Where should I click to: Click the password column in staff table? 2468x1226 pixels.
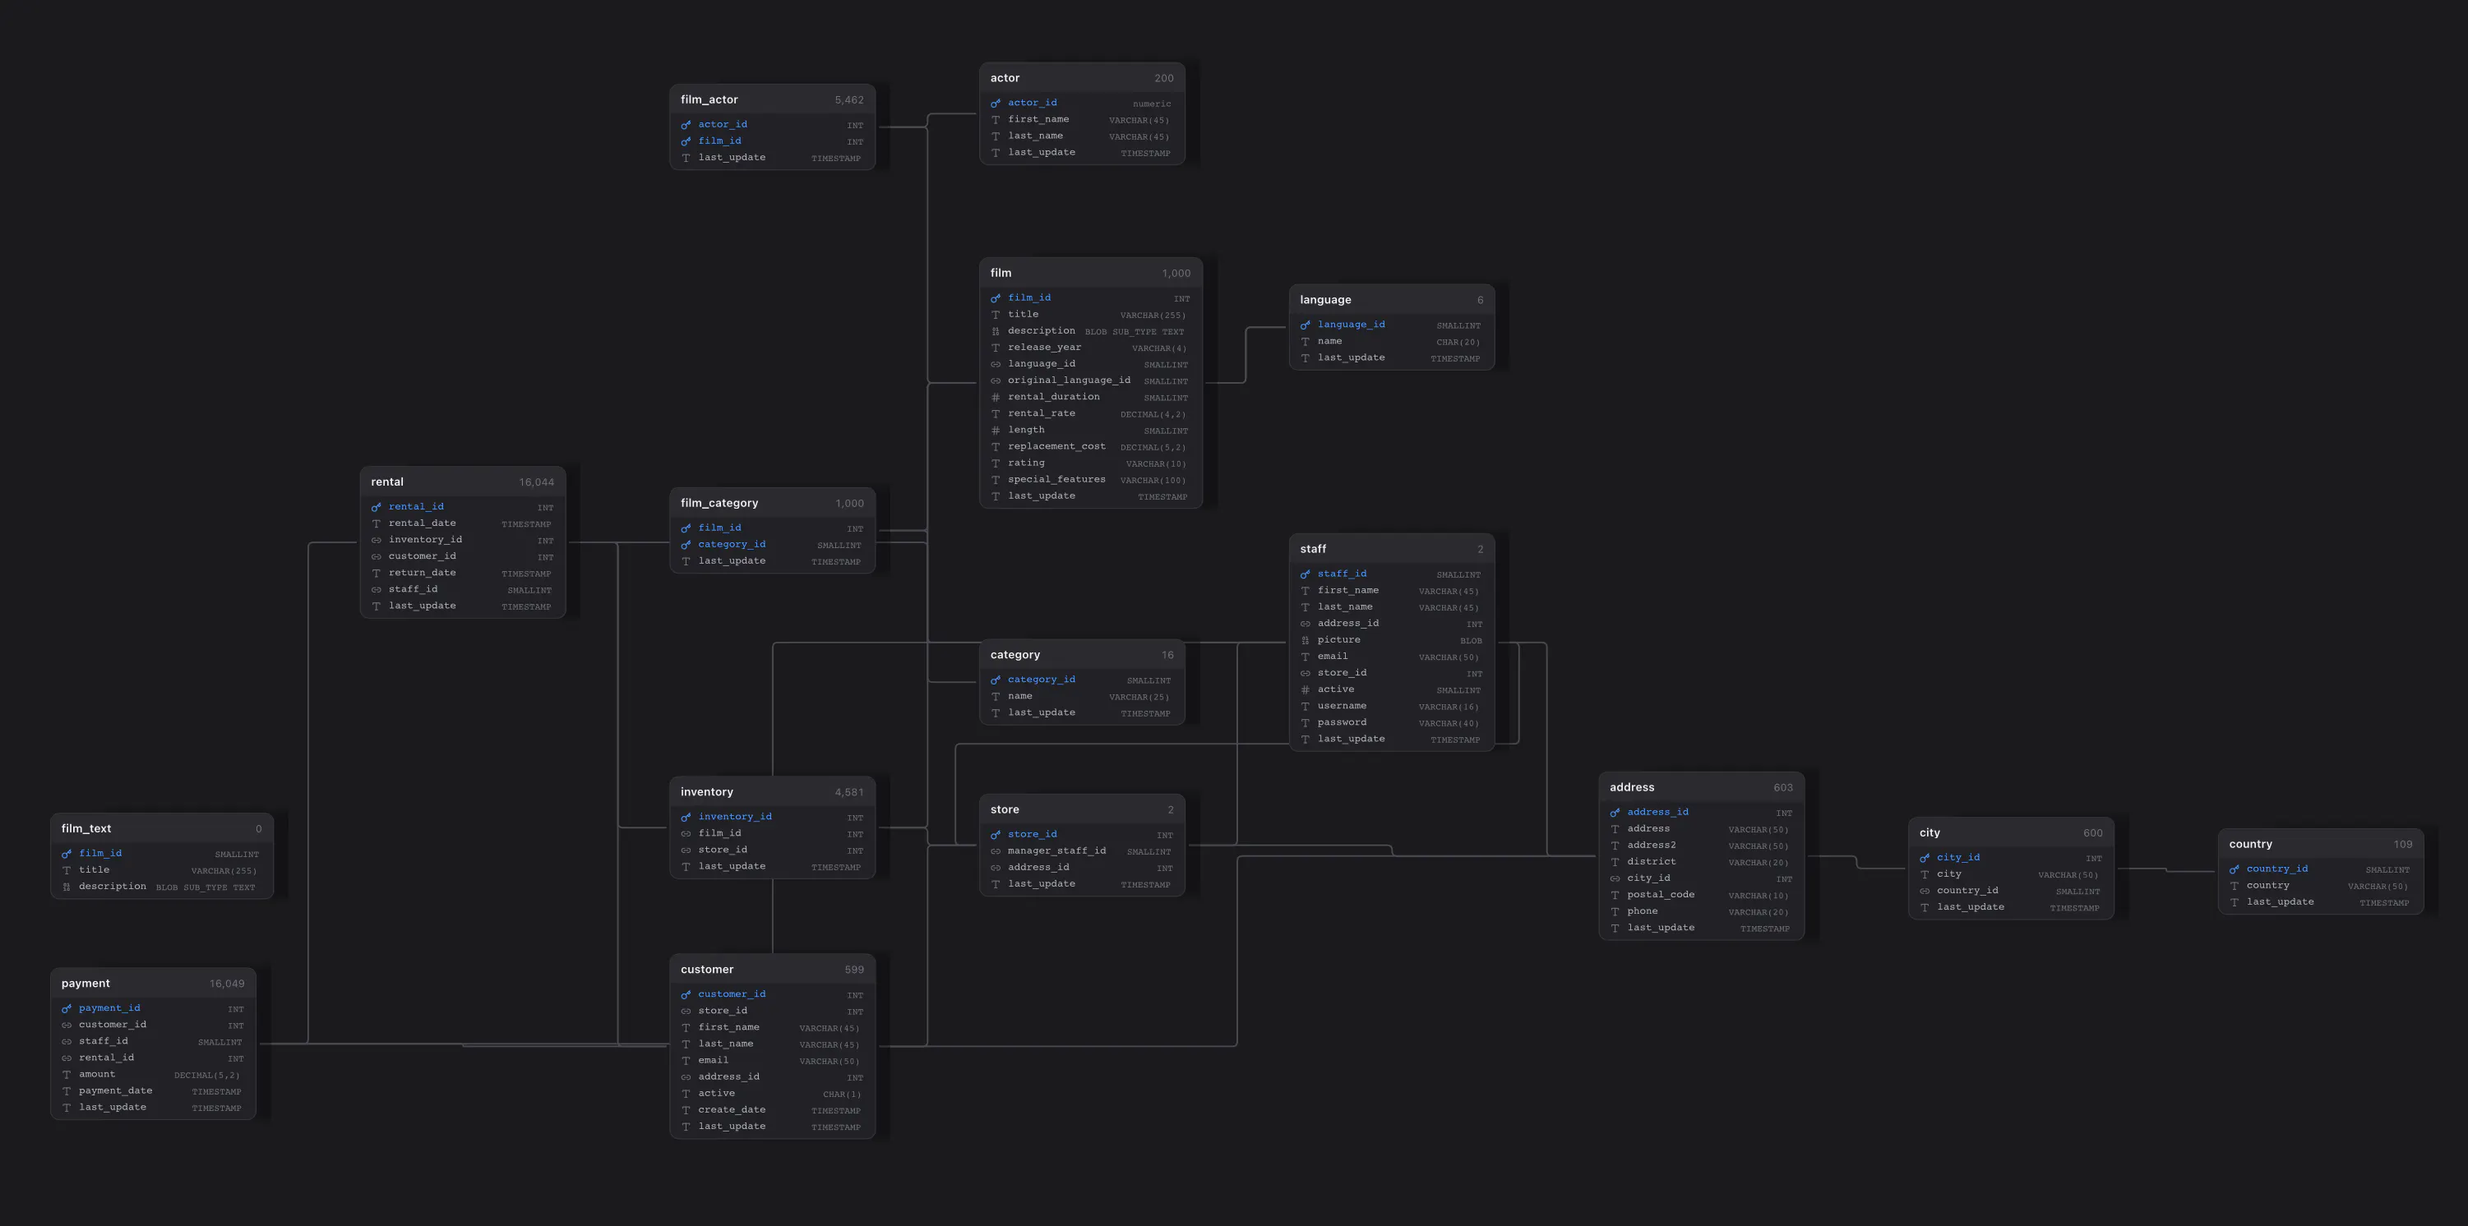click(x=1392, y=723)
